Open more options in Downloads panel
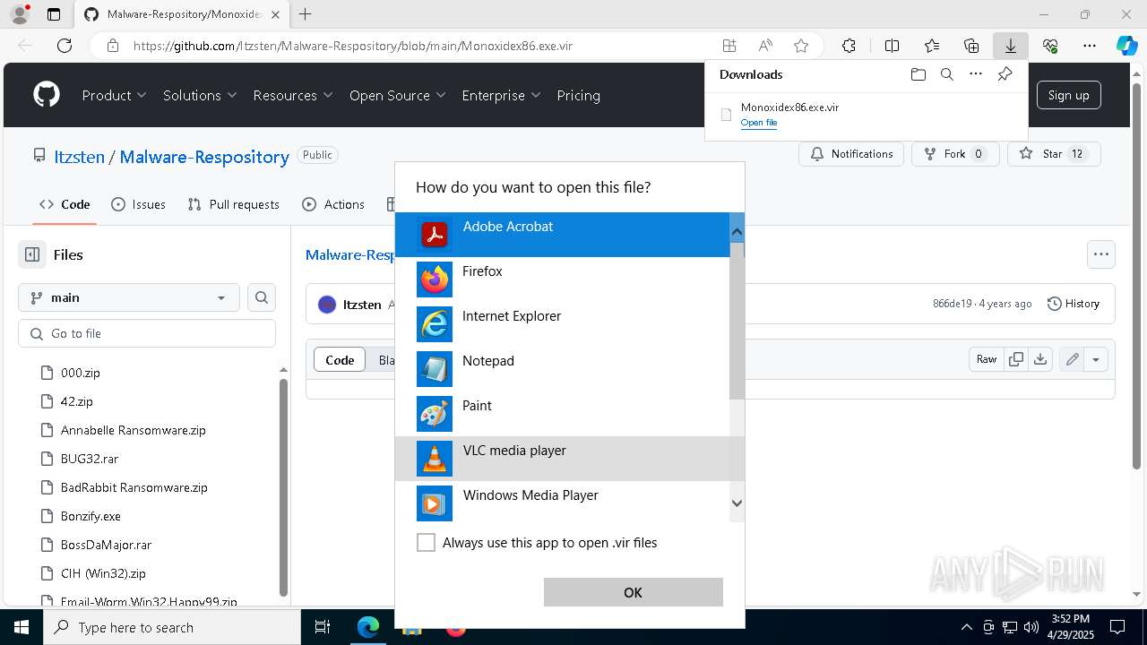Screen dimensions: 1147x645 point(976,74)
